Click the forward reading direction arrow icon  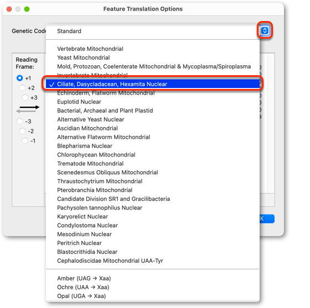[x=29, y=107]
